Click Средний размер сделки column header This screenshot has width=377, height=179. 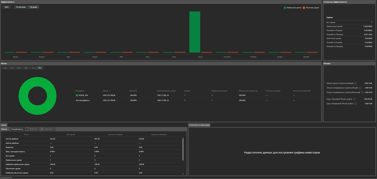click(x=166, y=91)
